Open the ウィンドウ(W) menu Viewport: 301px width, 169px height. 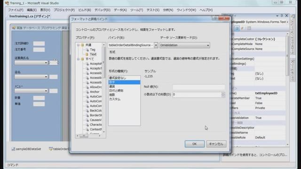tap(186, 10)
